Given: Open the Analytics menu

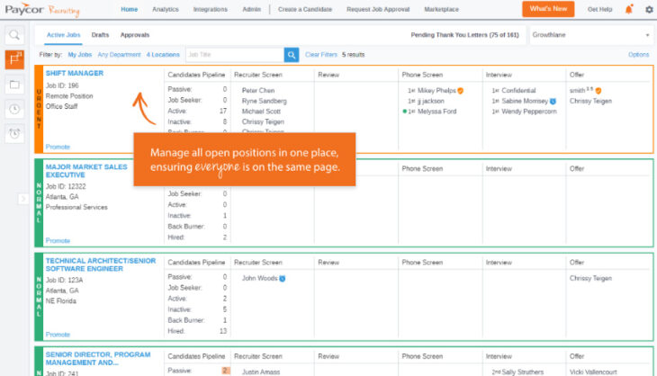Looking at the screenshot, I should click(165, 9).
